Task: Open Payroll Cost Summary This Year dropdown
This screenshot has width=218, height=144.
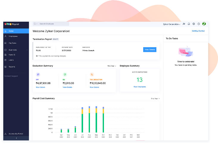Action: [x=155, y=99]
